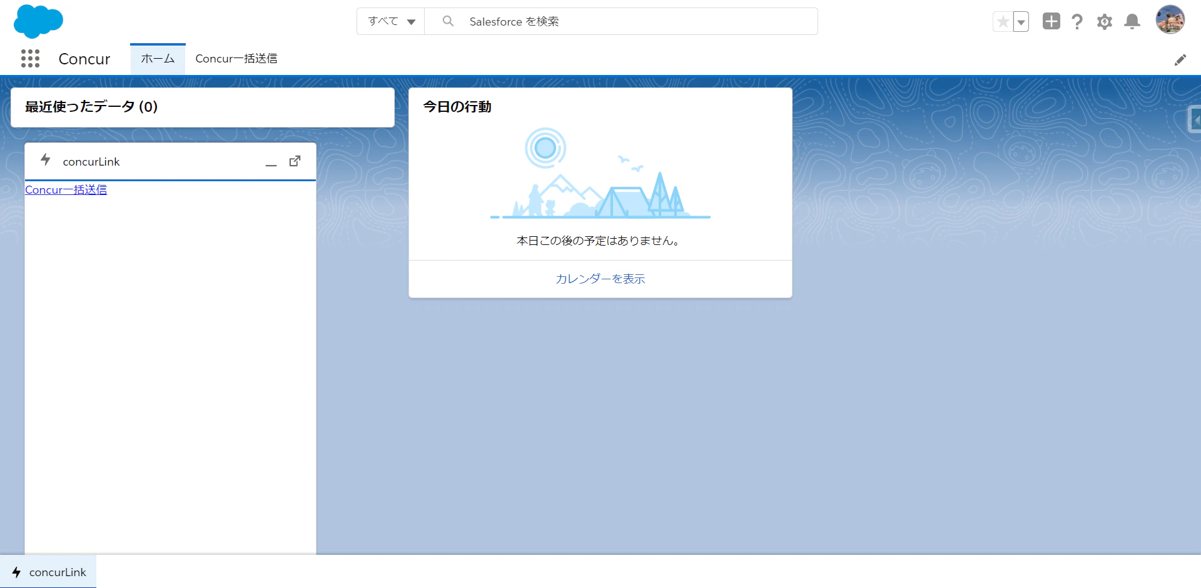Open the user profile avatar

pyautogui.click(x=1170, y=19)
